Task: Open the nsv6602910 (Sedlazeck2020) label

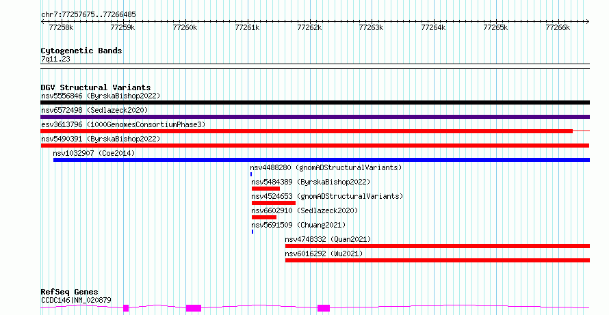Action: click(305, 210)
